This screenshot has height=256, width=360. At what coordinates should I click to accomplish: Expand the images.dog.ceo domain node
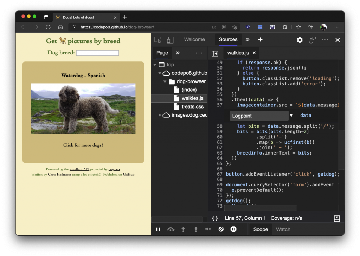tap(160, 115)
